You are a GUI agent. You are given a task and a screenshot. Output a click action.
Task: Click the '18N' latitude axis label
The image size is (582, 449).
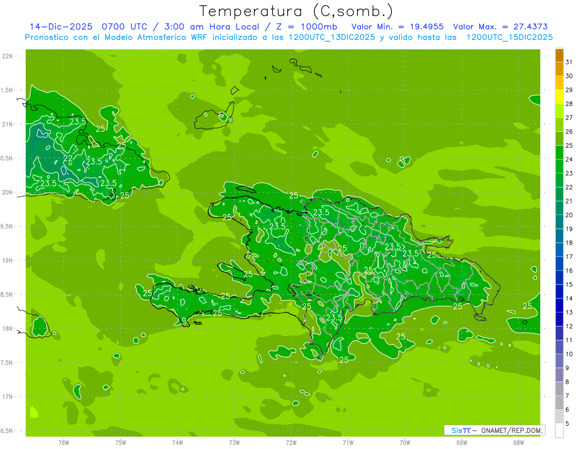[8, 328]
